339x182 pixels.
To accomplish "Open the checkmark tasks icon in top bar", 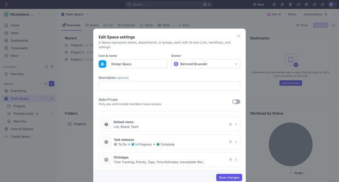I will pyautogui.click(x=274, y=4).
